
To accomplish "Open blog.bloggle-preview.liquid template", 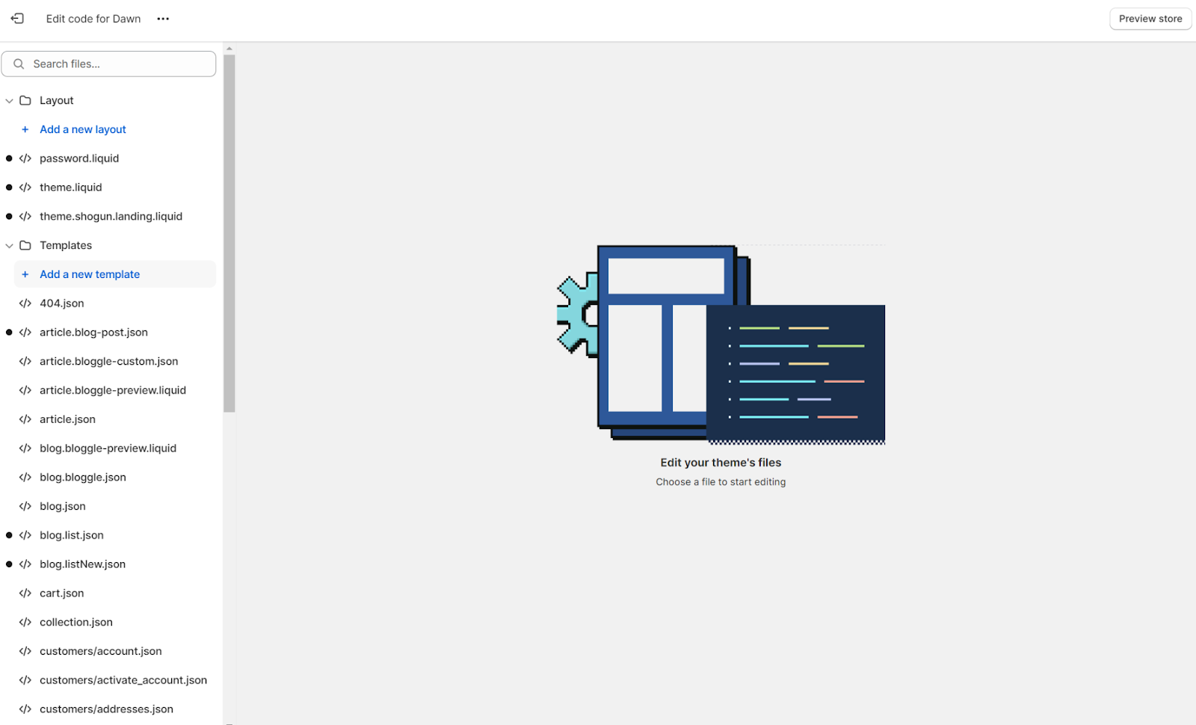I will (108, 448).
